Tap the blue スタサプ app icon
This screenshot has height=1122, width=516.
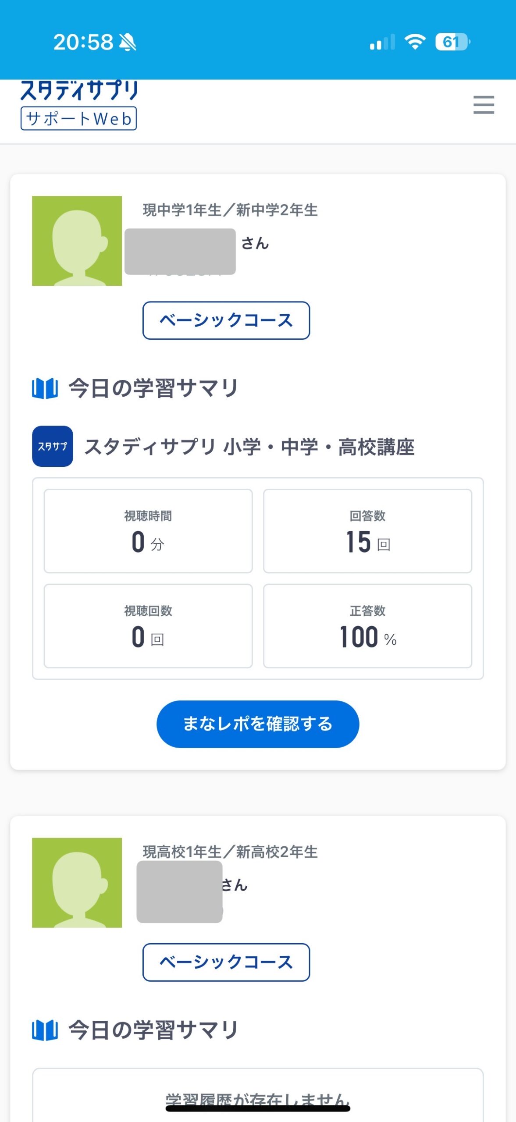coord(53,446)
